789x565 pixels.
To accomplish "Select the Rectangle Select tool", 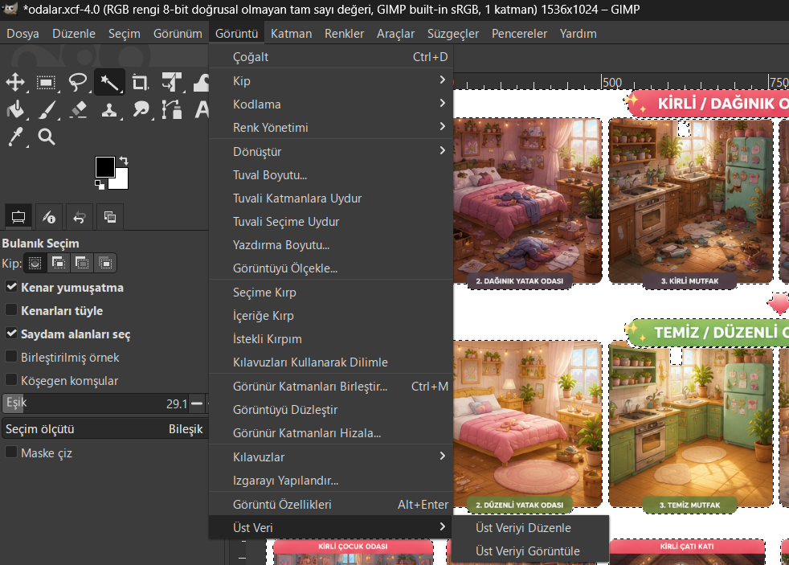I will 46,82.
